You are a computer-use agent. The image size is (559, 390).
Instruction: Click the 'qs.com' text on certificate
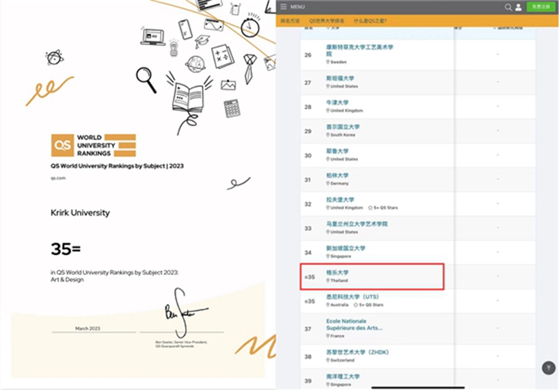click(58, 178)
